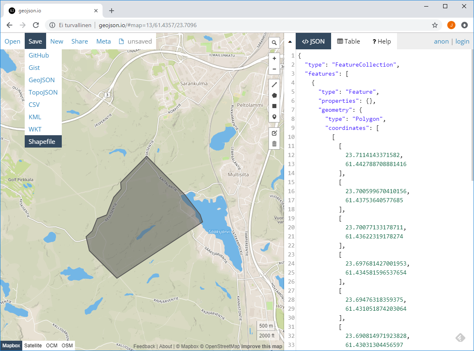Show site info for not secure connection

point(52,25)
